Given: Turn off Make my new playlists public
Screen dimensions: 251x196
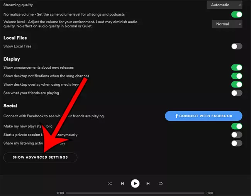Looking at the screenshot, I should click(236, 126).
